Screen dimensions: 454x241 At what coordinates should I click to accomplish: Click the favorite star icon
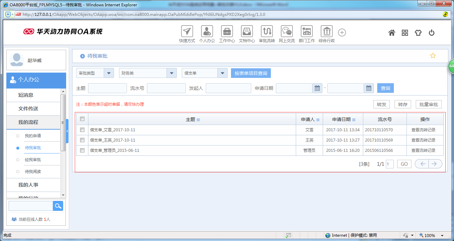coord(433,56)
